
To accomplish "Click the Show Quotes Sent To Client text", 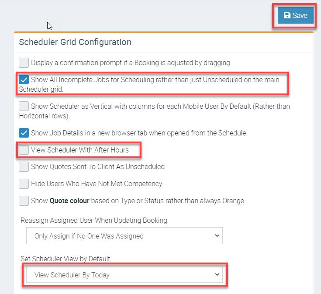I will point(98,167).
